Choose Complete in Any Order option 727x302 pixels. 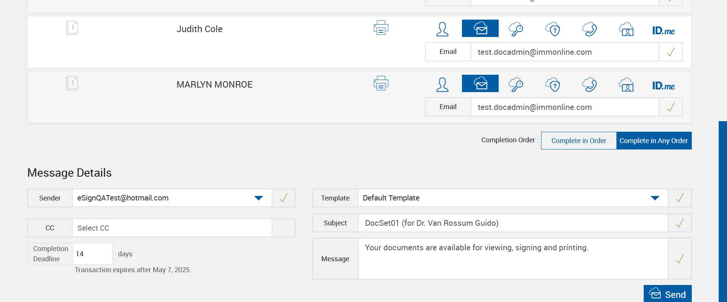tap(654, 140)
